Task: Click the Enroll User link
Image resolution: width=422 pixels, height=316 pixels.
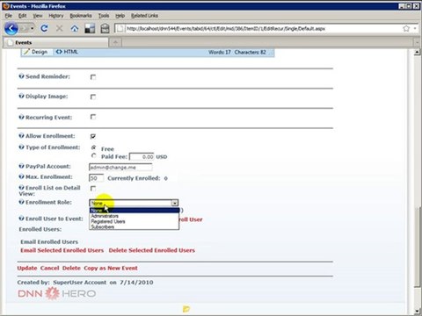Action: [x=191, y=219]
